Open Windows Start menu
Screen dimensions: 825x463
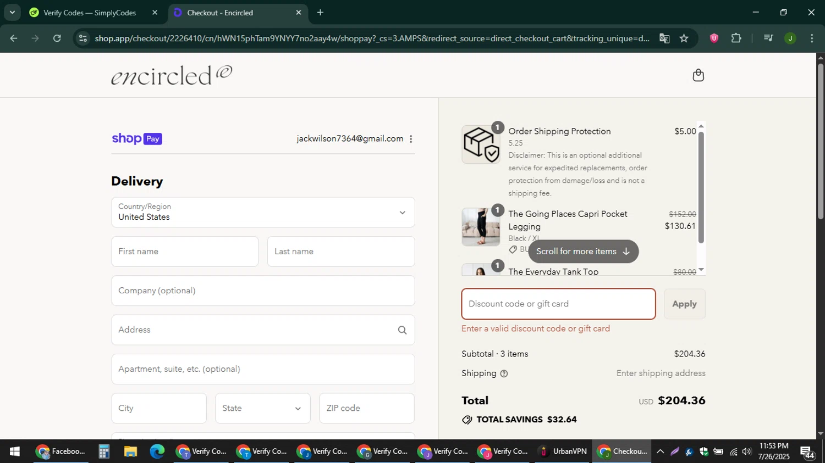coord(15,451)
